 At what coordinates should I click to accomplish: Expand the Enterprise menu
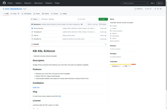pyautogui.click(x=50, y=3)
